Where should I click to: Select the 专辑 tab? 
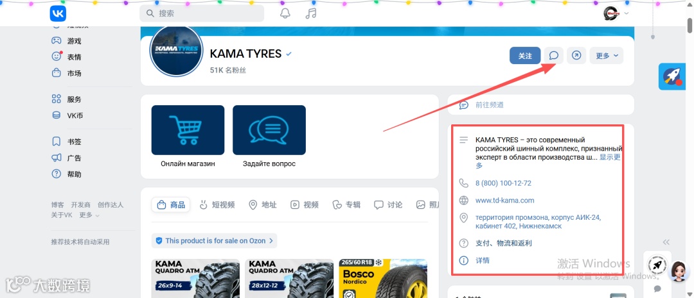pyautogui.click(x=346, y=205)
